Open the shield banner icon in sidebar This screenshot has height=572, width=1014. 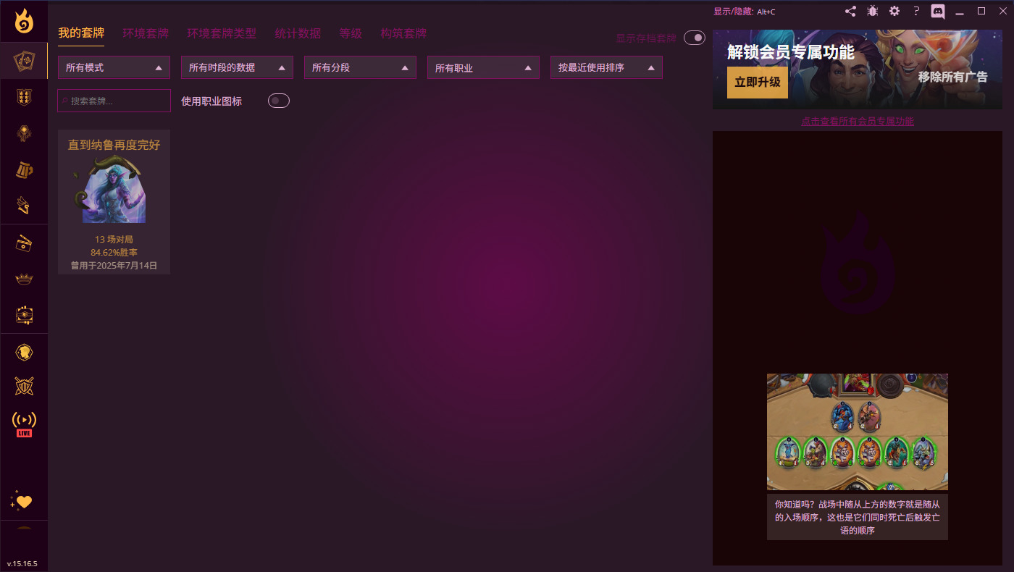[x=24, y=97]
